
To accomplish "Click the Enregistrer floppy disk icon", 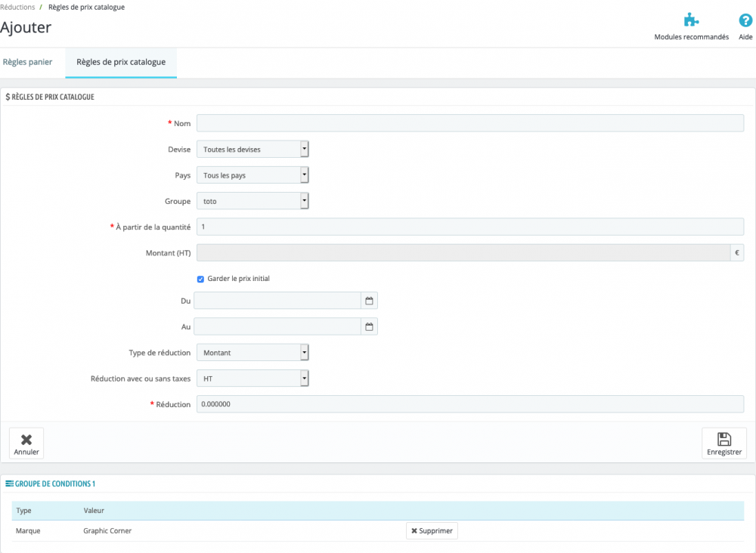I will [723, 439].
